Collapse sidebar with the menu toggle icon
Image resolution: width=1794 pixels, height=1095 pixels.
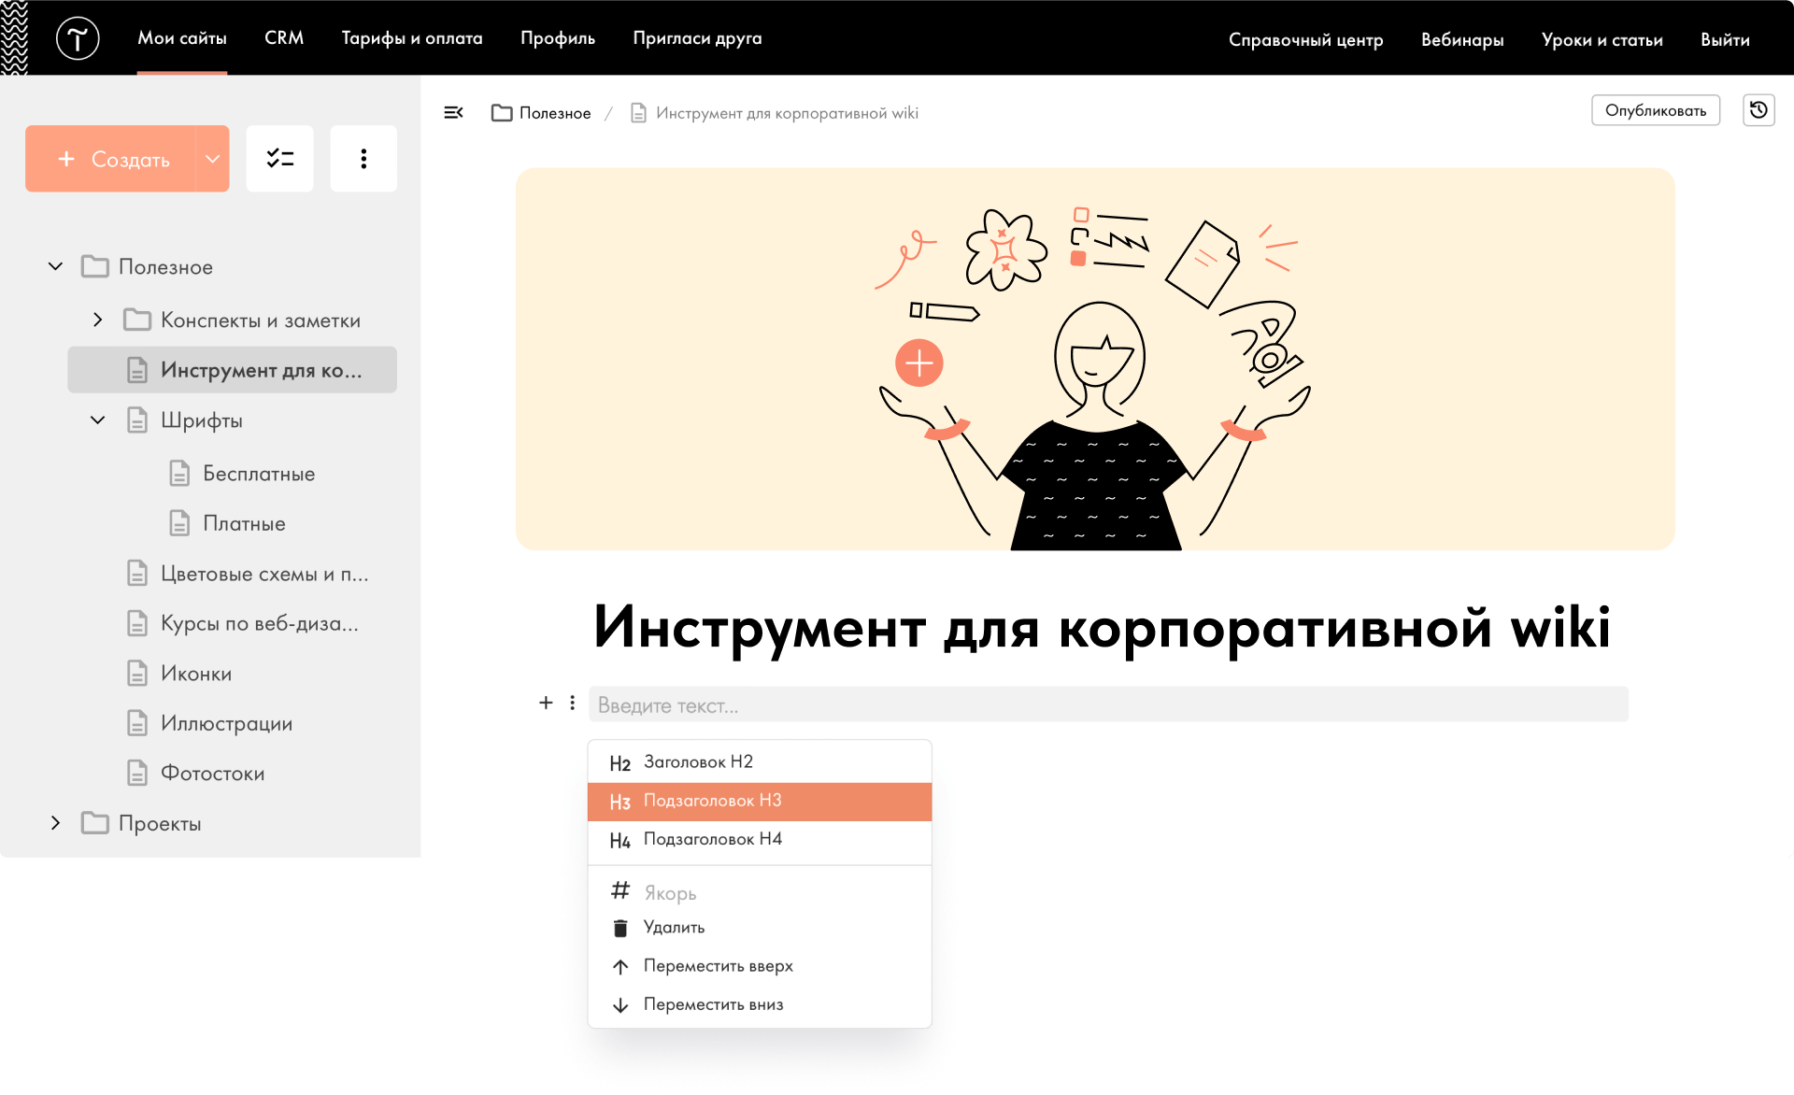click(453, 113)
